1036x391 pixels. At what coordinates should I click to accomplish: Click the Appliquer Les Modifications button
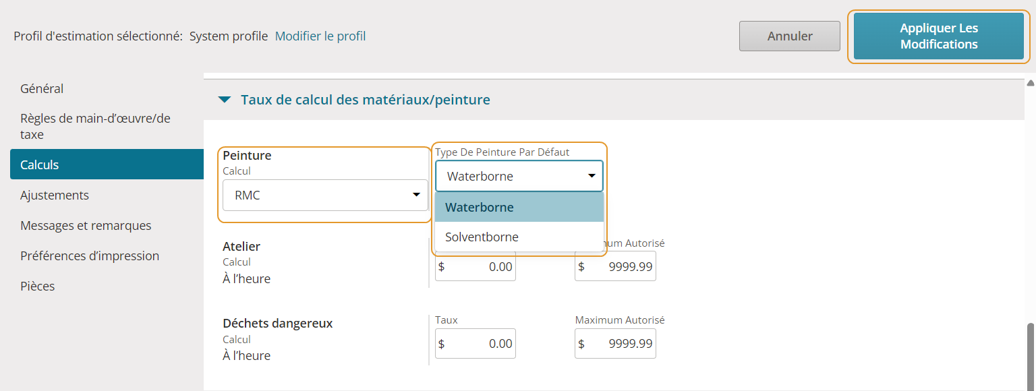938,36
